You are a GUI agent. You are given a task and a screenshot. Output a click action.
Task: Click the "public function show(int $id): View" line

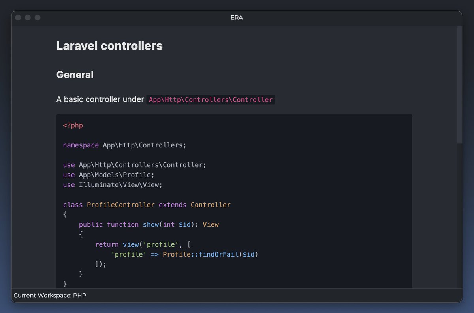pyautogui.click(x=149, y=224)
